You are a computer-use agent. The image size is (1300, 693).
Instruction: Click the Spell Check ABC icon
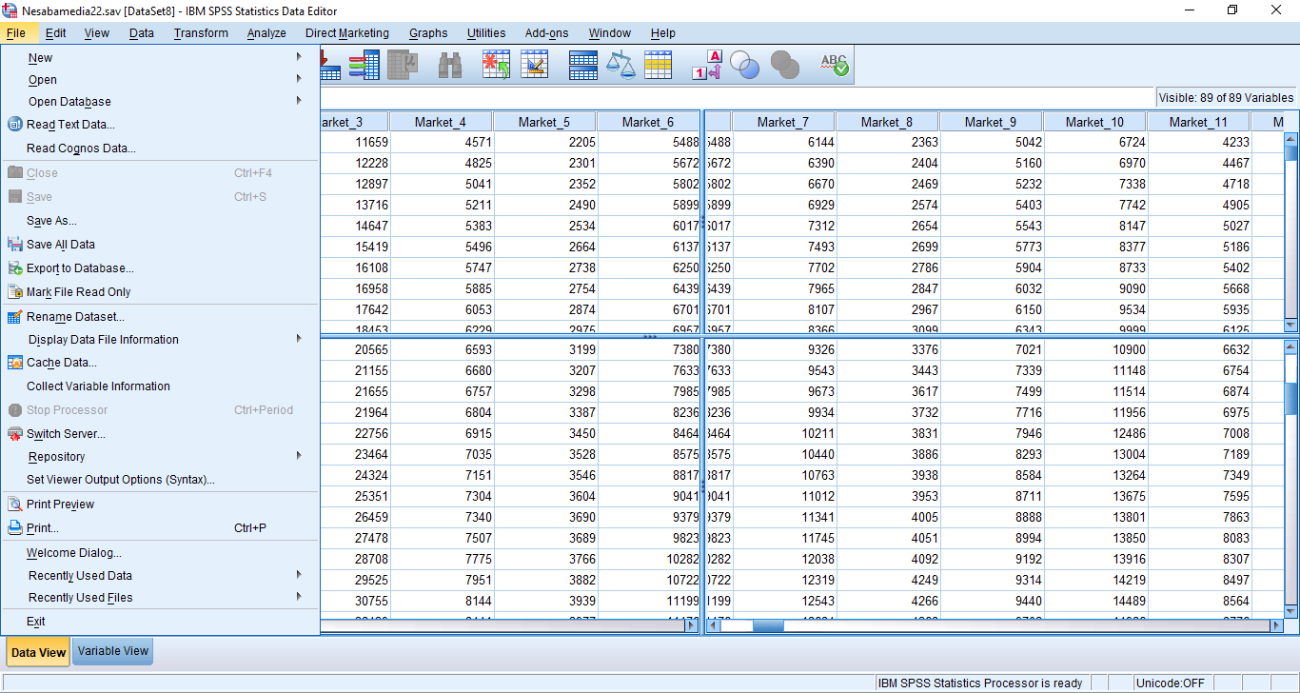834,65
